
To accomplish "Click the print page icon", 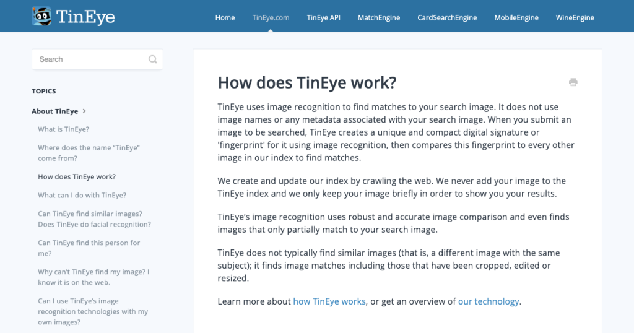I will point(573,82).
